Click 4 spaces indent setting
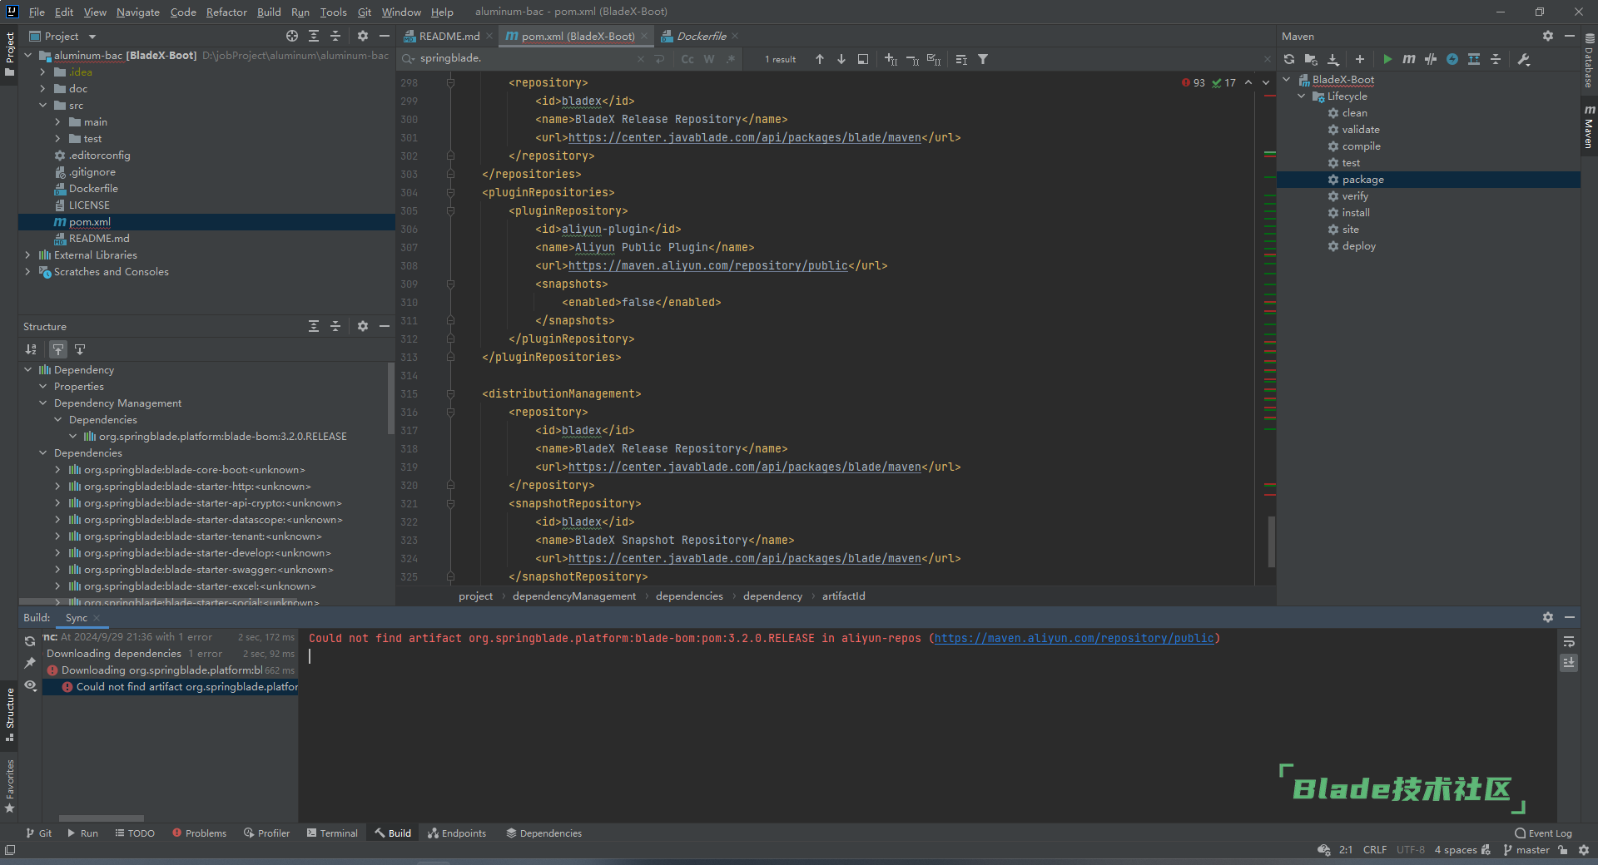 point(1455,849)
